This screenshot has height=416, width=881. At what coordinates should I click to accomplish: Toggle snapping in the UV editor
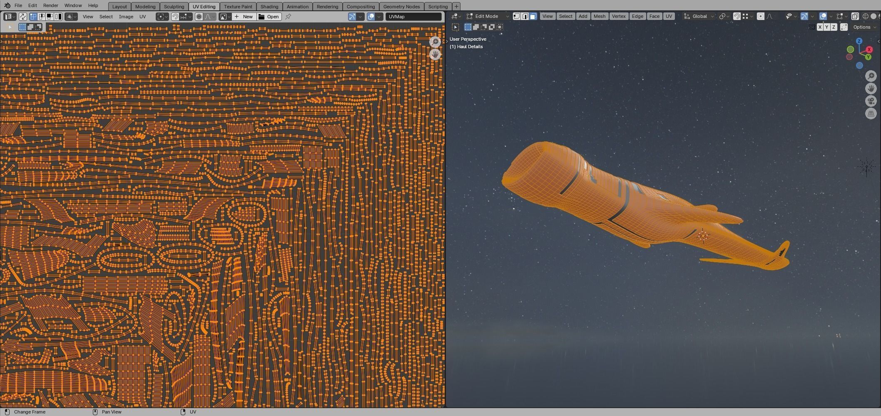175,17
